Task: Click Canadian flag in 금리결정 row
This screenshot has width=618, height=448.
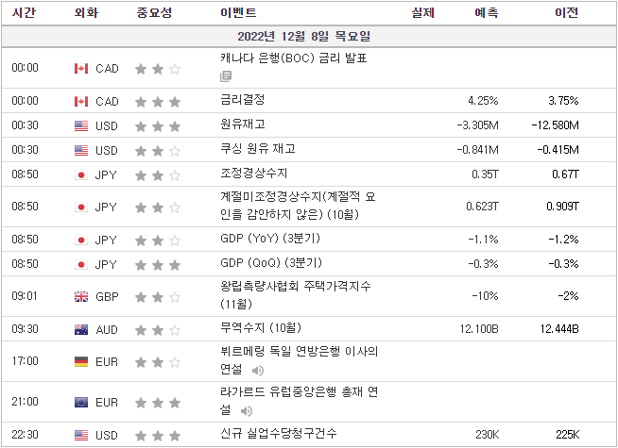Action: (x=81, y=102)
